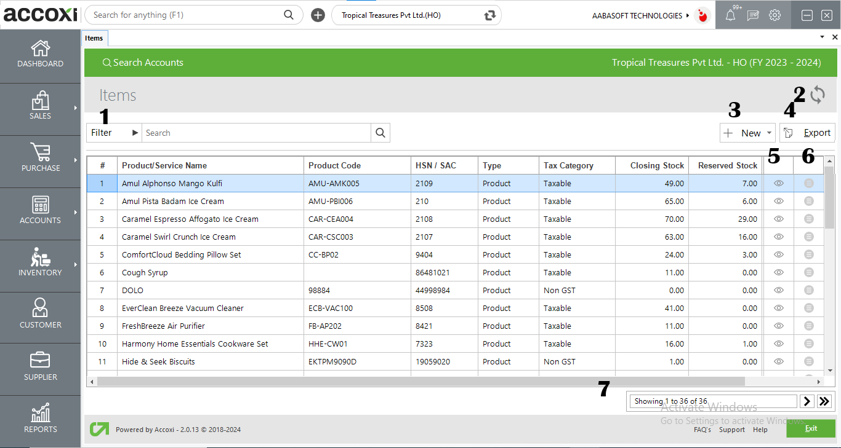Viewport: 841px width, 448px height.
Task: Click the plus quick-create icon in top bar
Action: tap(318, 15)
